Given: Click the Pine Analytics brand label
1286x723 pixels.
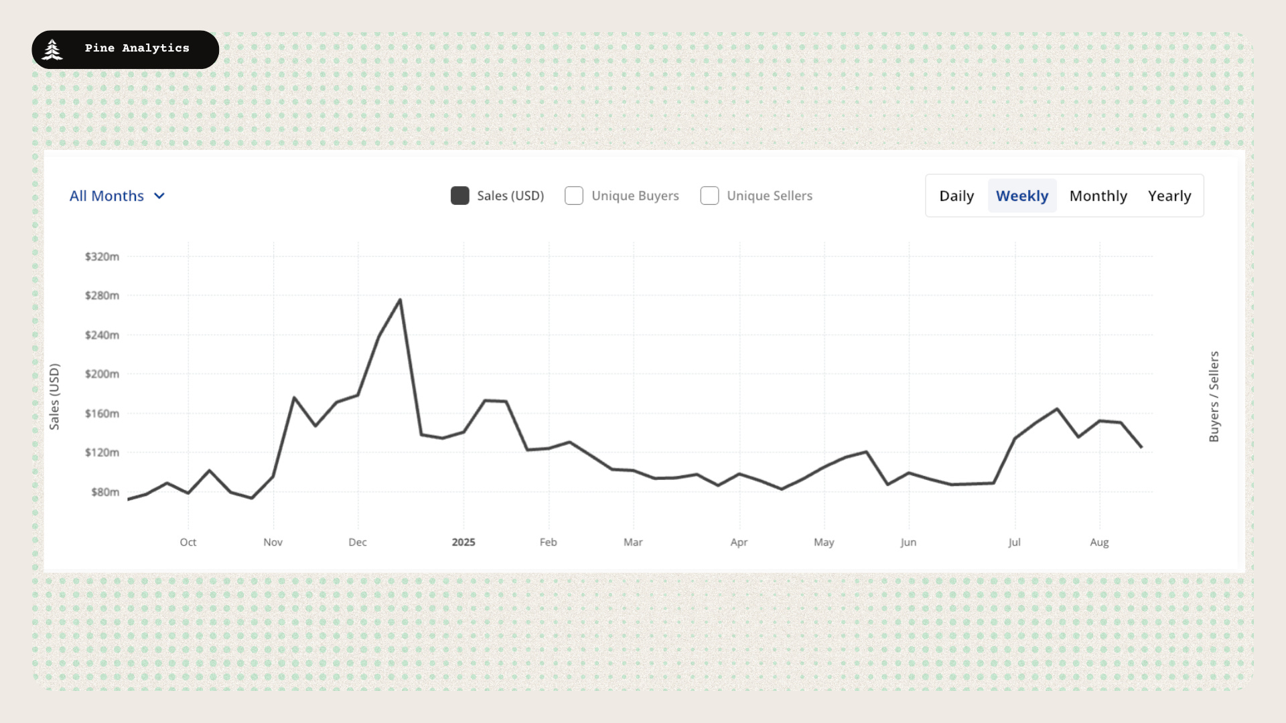Looking at the screenshot, I should point(137,48).
